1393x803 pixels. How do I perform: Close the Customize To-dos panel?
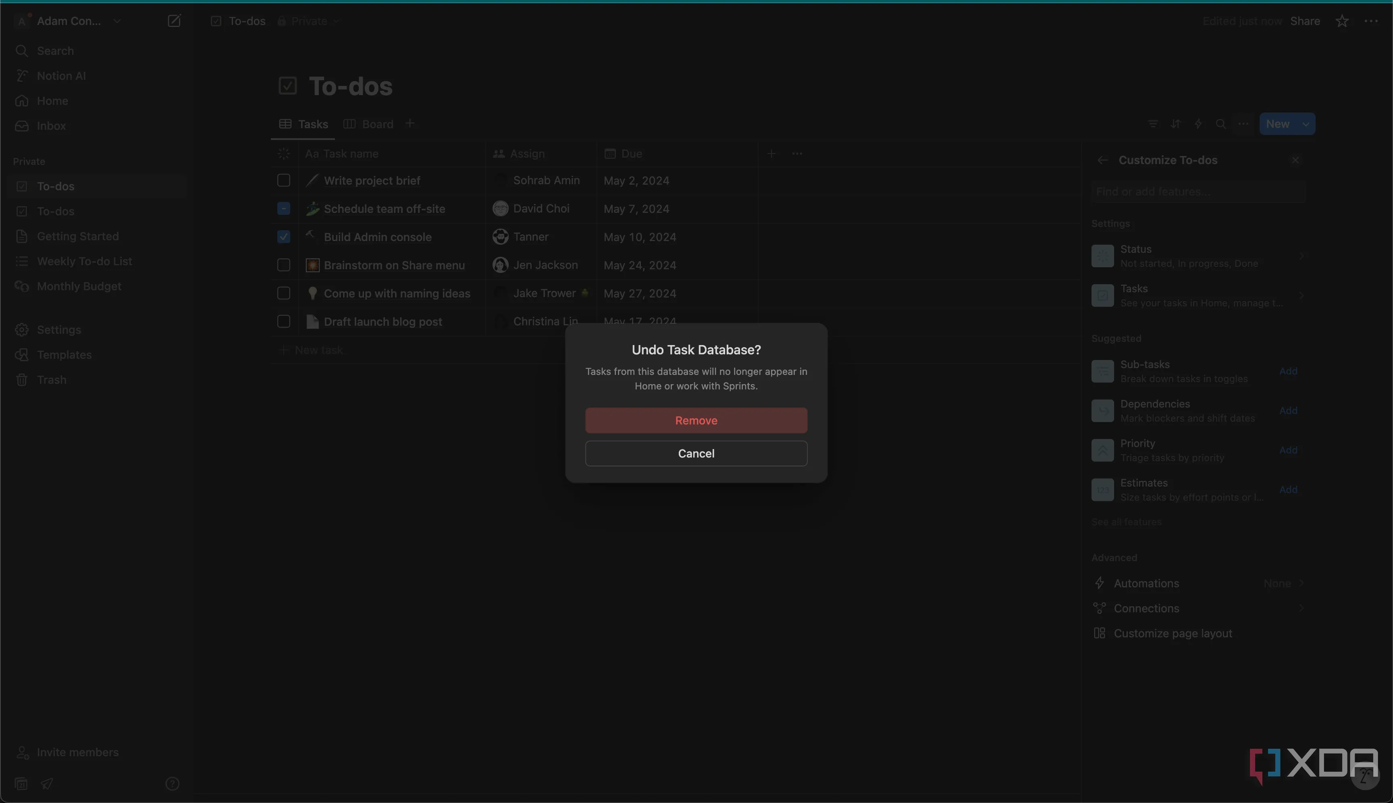[1295, 160]
